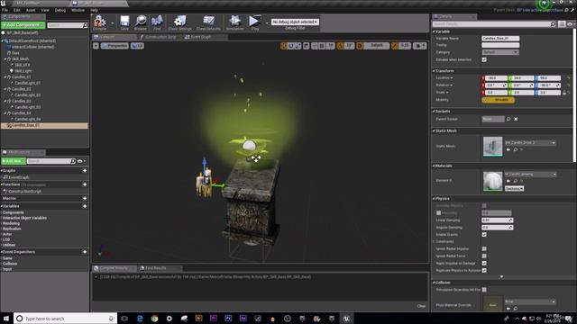577x324 pixels.
Task: Open the File menu
Action: click(x=5, y=10)
